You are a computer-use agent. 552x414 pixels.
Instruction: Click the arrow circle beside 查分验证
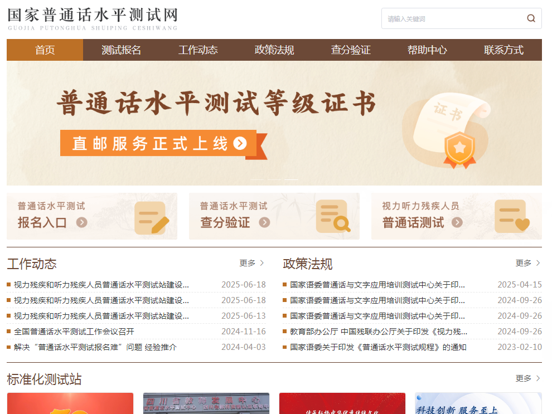pyautogui.click(x=264, y=222)
